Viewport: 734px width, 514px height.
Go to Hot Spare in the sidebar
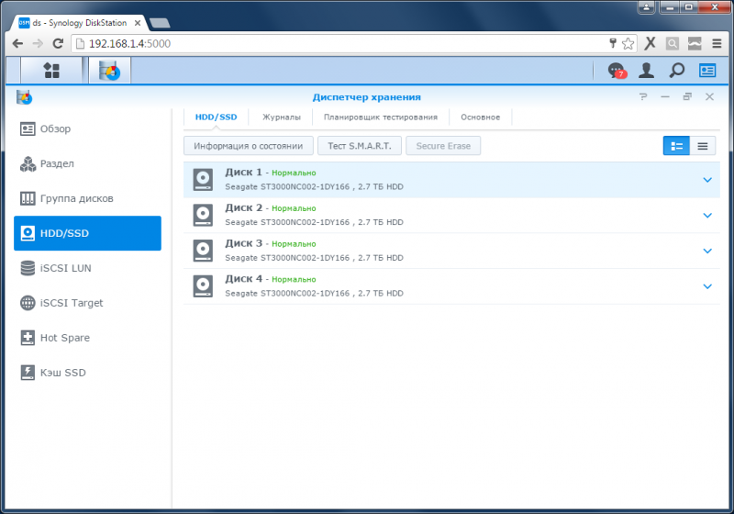tap(87, 338)
